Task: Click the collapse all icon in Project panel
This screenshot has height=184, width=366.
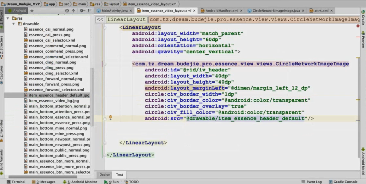Action: pos(73,11)
